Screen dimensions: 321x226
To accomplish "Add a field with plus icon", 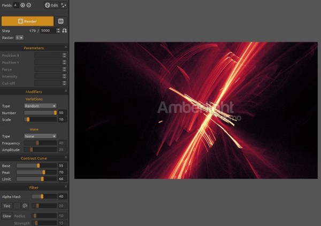I will click(x=22, y=5).
